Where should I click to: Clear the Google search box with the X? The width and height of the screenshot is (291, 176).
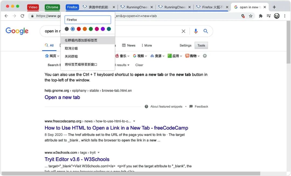pyautogui.click(x=183, y=31)
